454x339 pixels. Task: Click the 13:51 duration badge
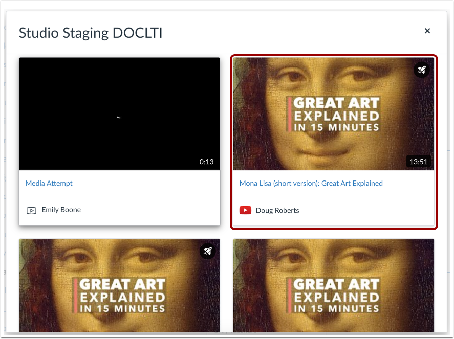[x=418, y=162]
